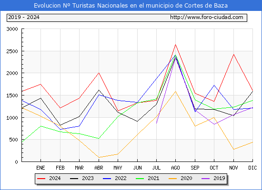The width and height of the screenshot is (262, 190).
Task: Click the 3000 y-axis value
Action: [12, 29]
